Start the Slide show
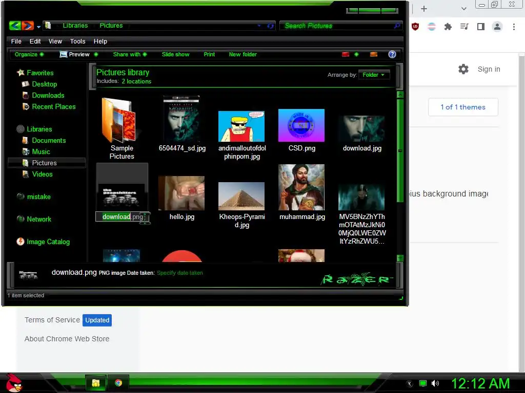The image size is (525, 393). (x=175, y=54)
